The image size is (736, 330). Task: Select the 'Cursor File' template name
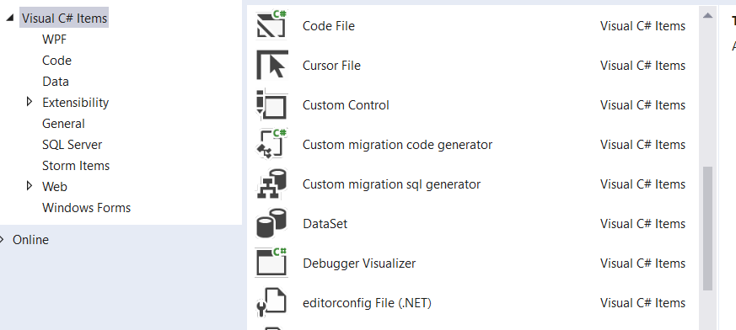331,66
